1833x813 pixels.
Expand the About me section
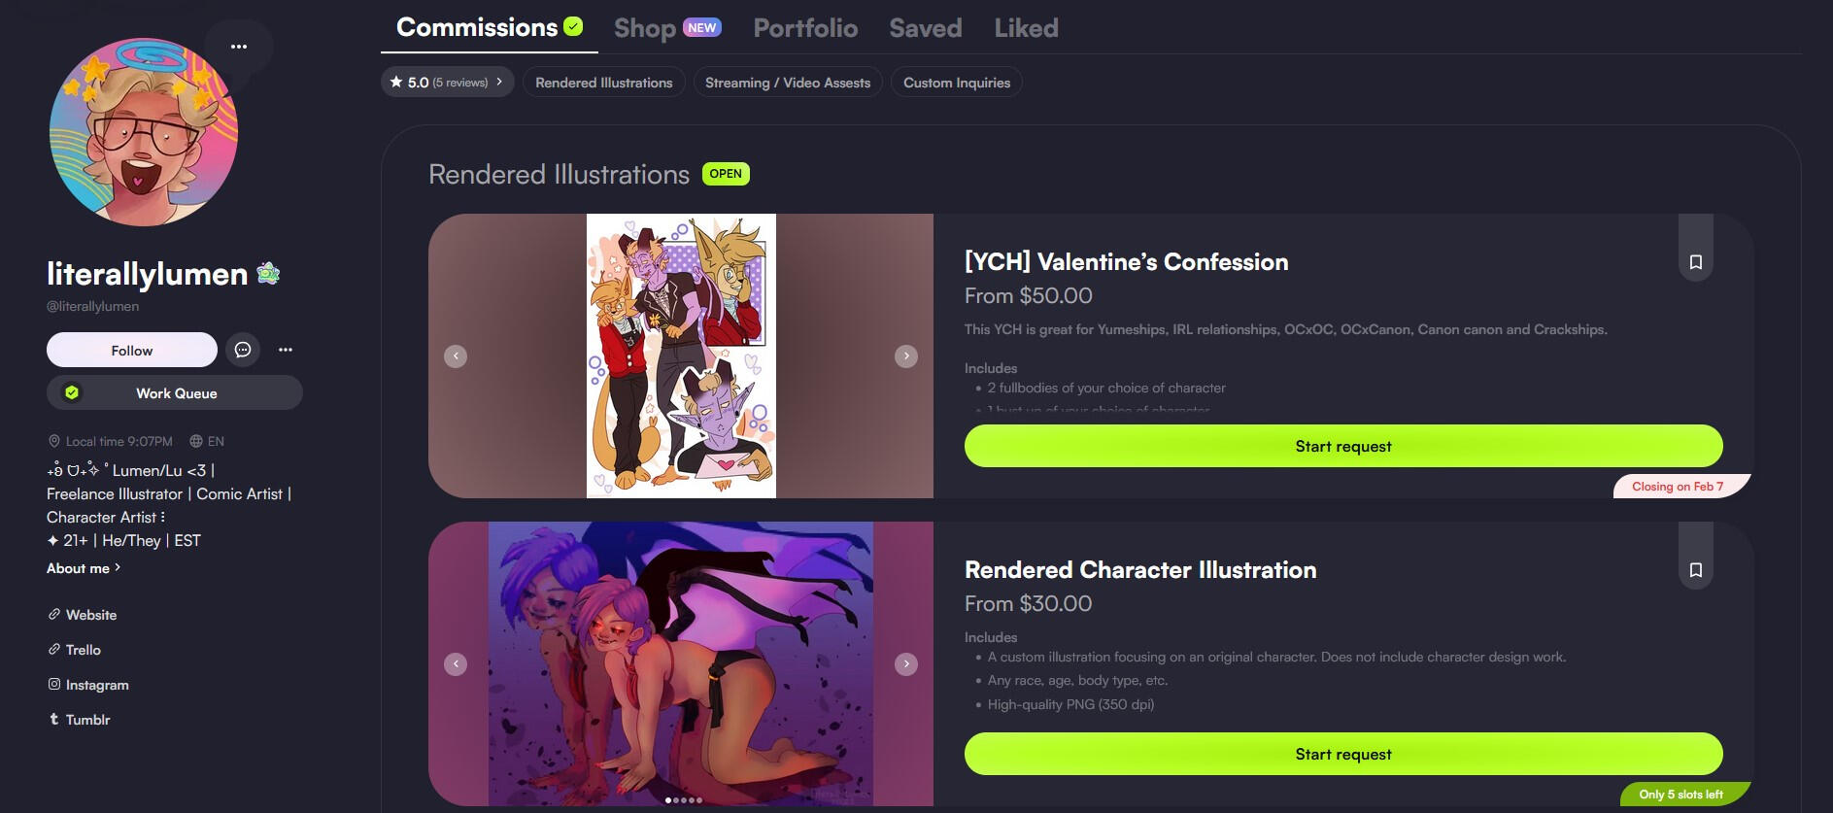pyautogui.click(x=84, y=568)
